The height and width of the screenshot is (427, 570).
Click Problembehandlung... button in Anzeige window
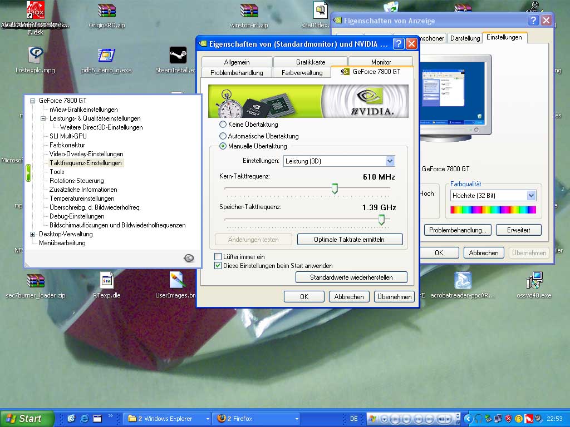pyautogui.click(x=458, y=230)
